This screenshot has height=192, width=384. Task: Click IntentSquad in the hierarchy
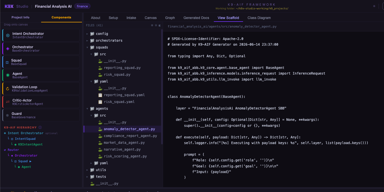tap(25, 139)
